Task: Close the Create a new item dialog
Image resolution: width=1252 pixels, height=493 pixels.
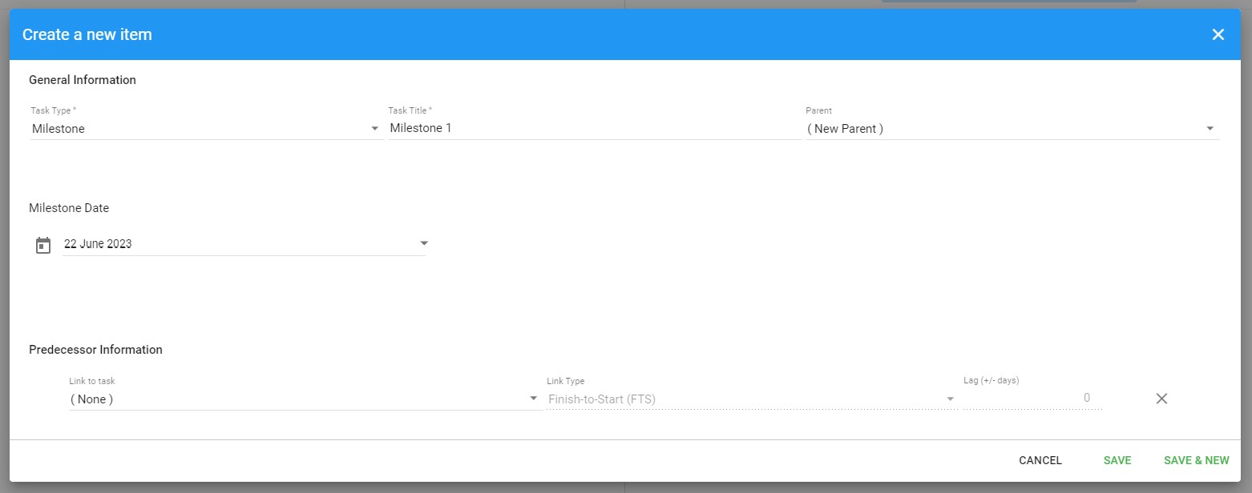Action: tap(1218, 34)
